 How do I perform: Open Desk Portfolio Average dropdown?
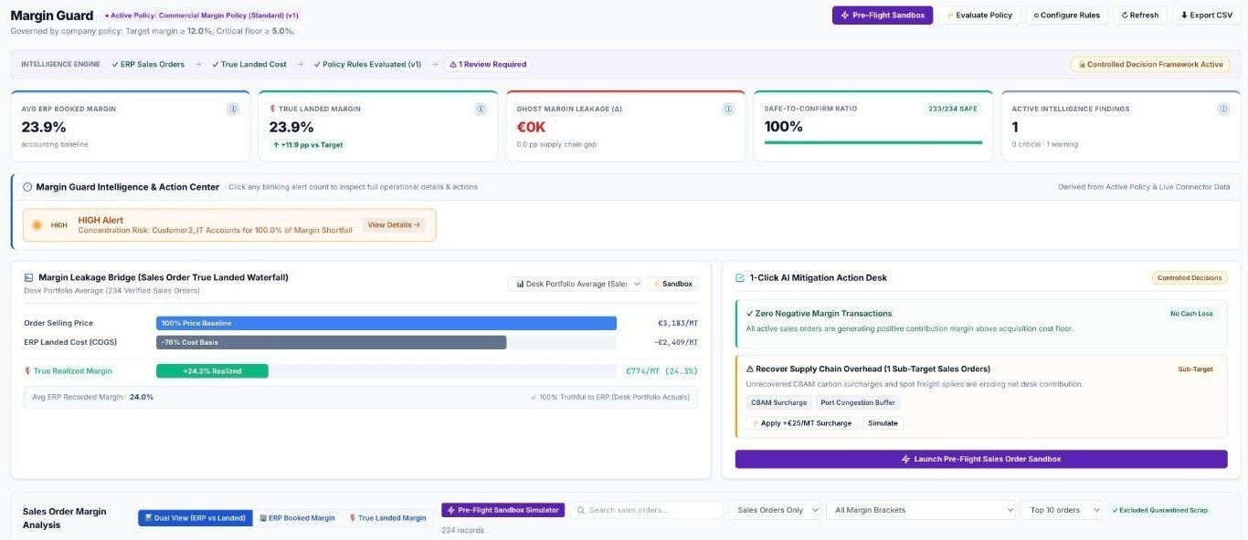point(575,284)
